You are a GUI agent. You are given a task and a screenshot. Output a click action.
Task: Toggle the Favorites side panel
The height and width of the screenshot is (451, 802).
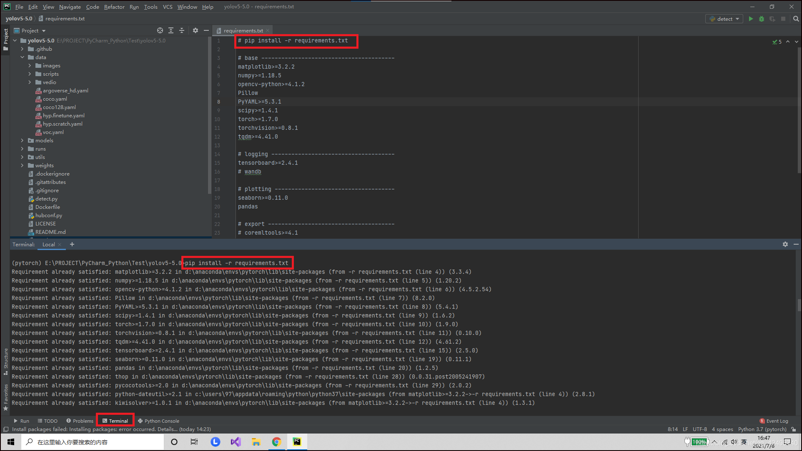tap(5, 395)
